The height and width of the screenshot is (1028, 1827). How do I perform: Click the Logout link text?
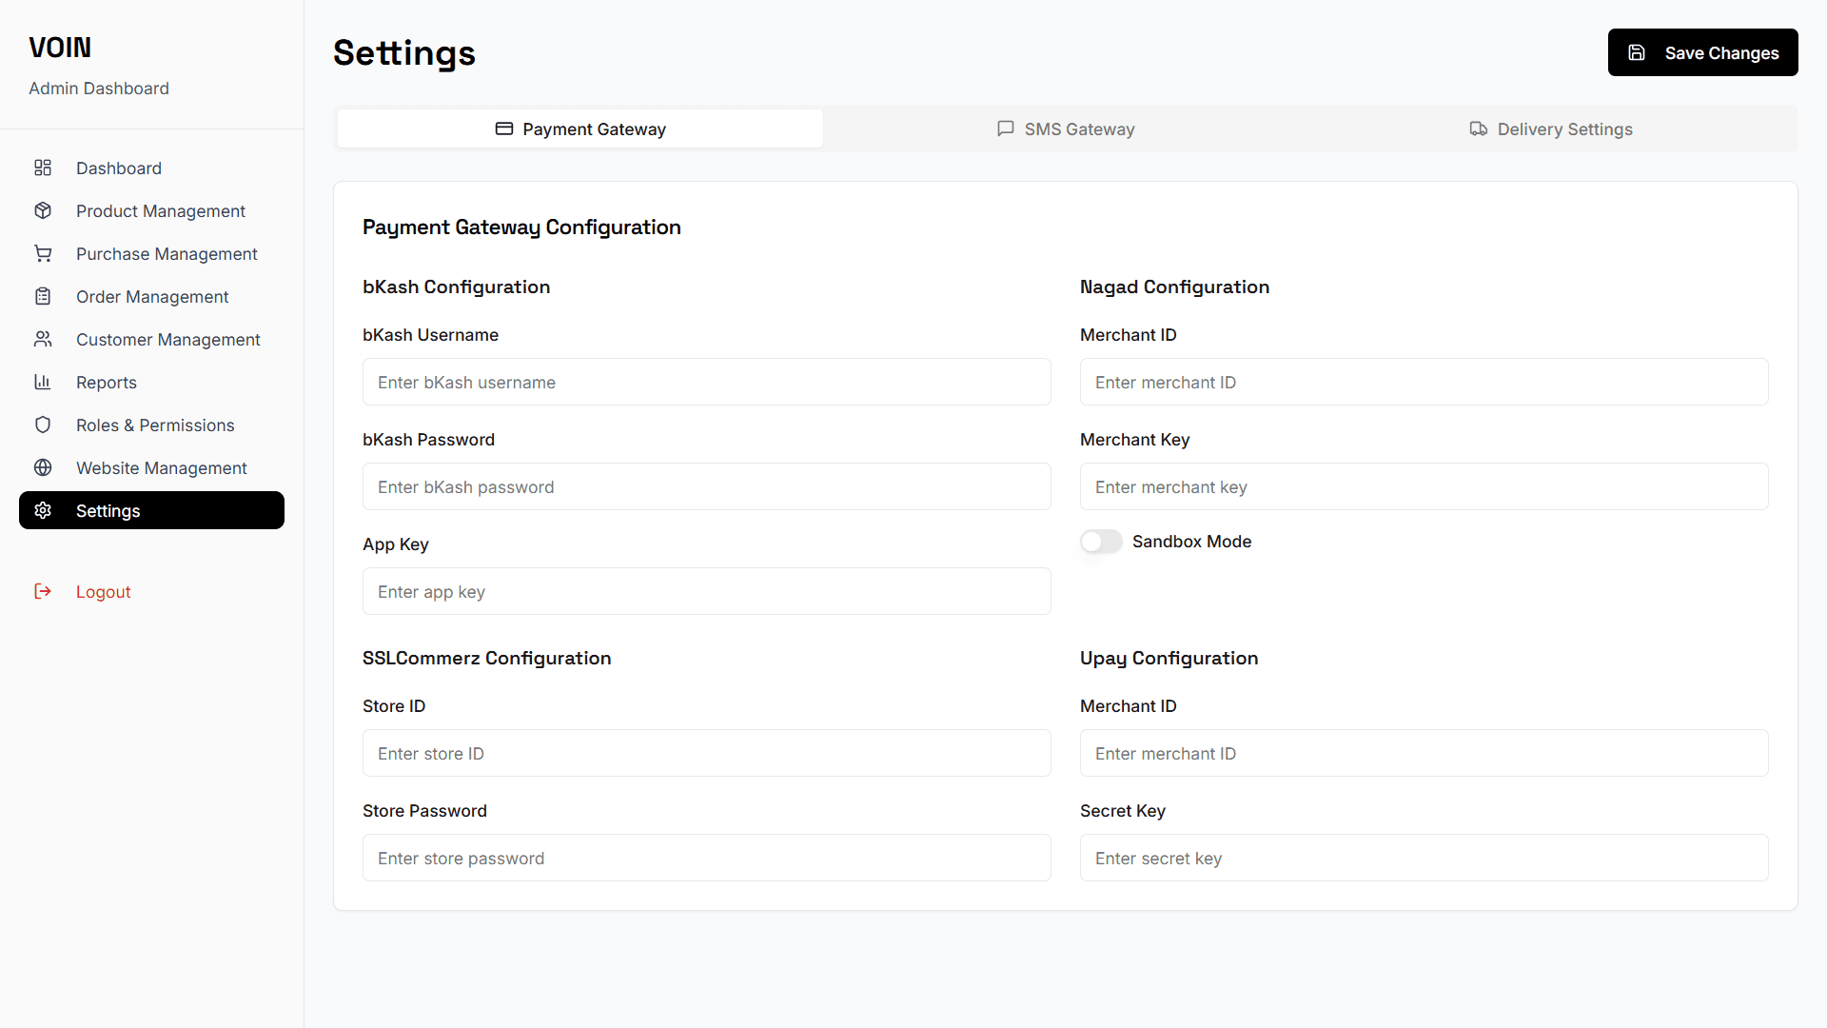104,592
